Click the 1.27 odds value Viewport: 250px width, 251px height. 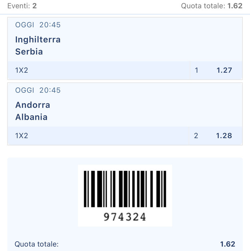coord(224,70)
